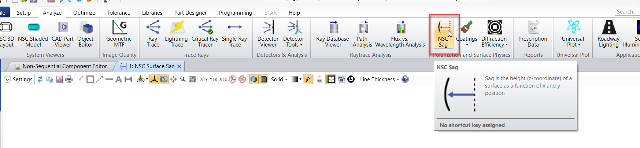This screenshot has width=640, height=148.
Task: Close the NSC Surface Sag tab
Action: coord(179,66)
